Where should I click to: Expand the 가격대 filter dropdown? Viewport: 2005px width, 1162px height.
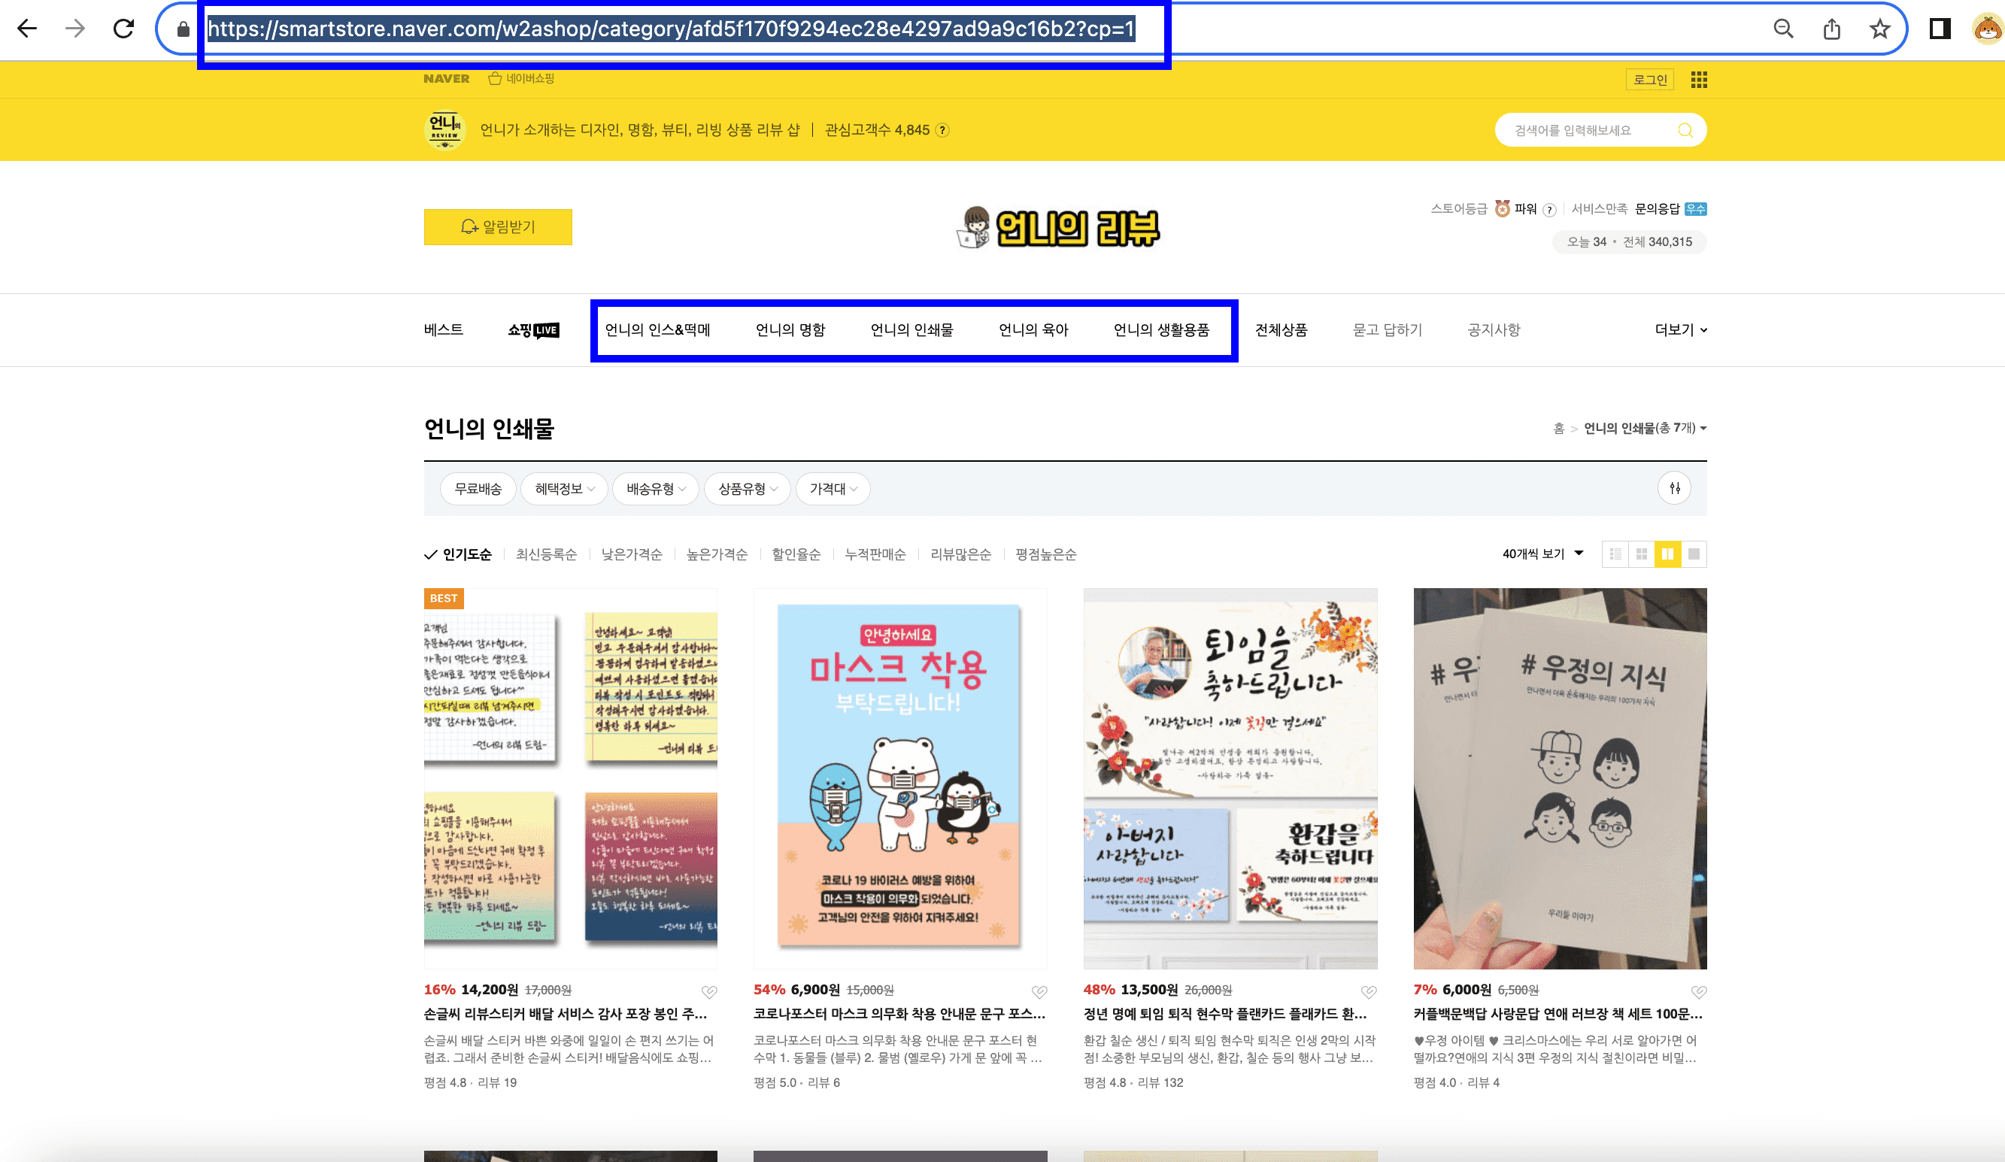coord(833,489)
